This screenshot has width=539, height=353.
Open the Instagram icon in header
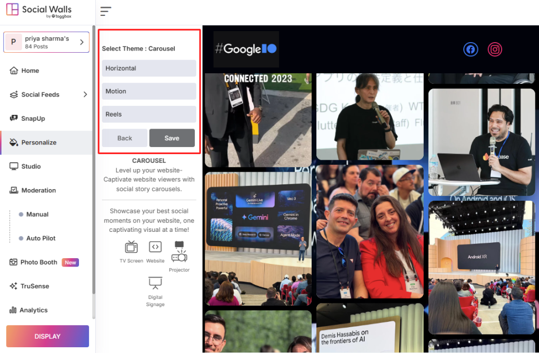pos(495,50)
